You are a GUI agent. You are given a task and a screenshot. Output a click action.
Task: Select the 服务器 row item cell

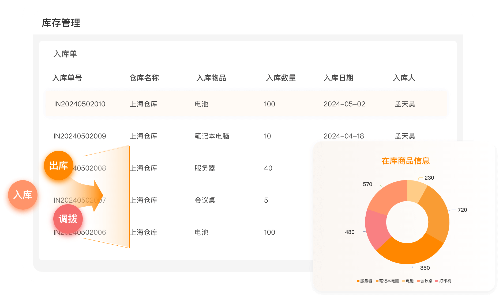[205, 168]
